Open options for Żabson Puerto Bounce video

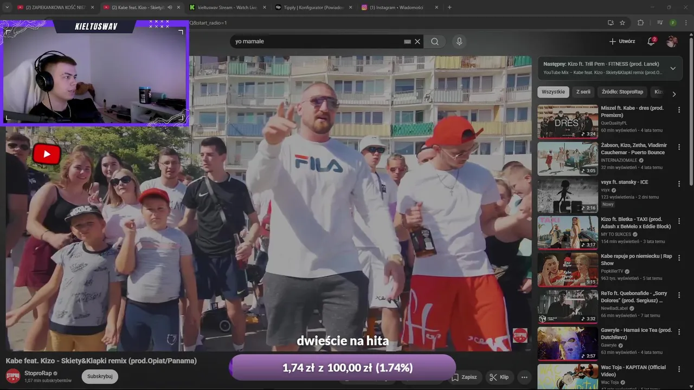click(679, 147)
